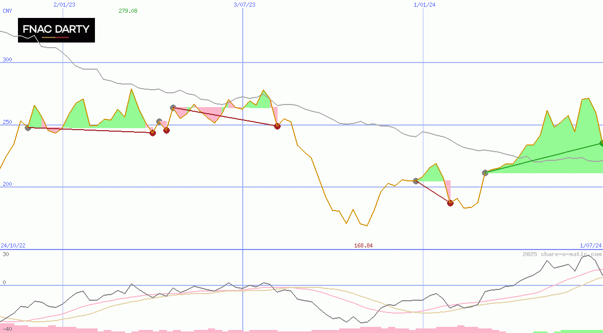Click the 1/01/24 date label
Screen dimensions: 603x333
click(424, 5)
